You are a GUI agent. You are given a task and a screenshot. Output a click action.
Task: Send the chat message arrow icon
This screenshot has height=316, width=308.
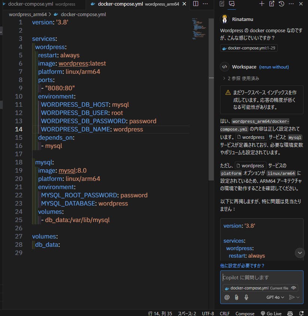[x=292, y=297]
